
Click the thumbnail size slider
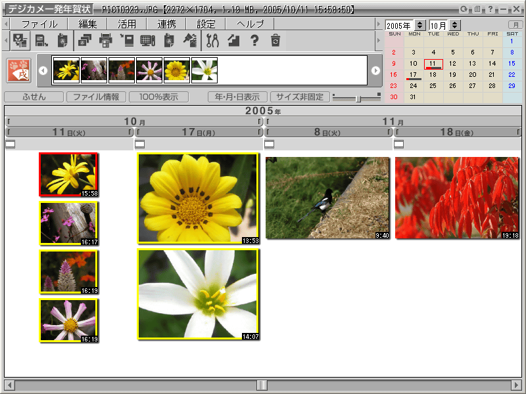tap(357, 98)
